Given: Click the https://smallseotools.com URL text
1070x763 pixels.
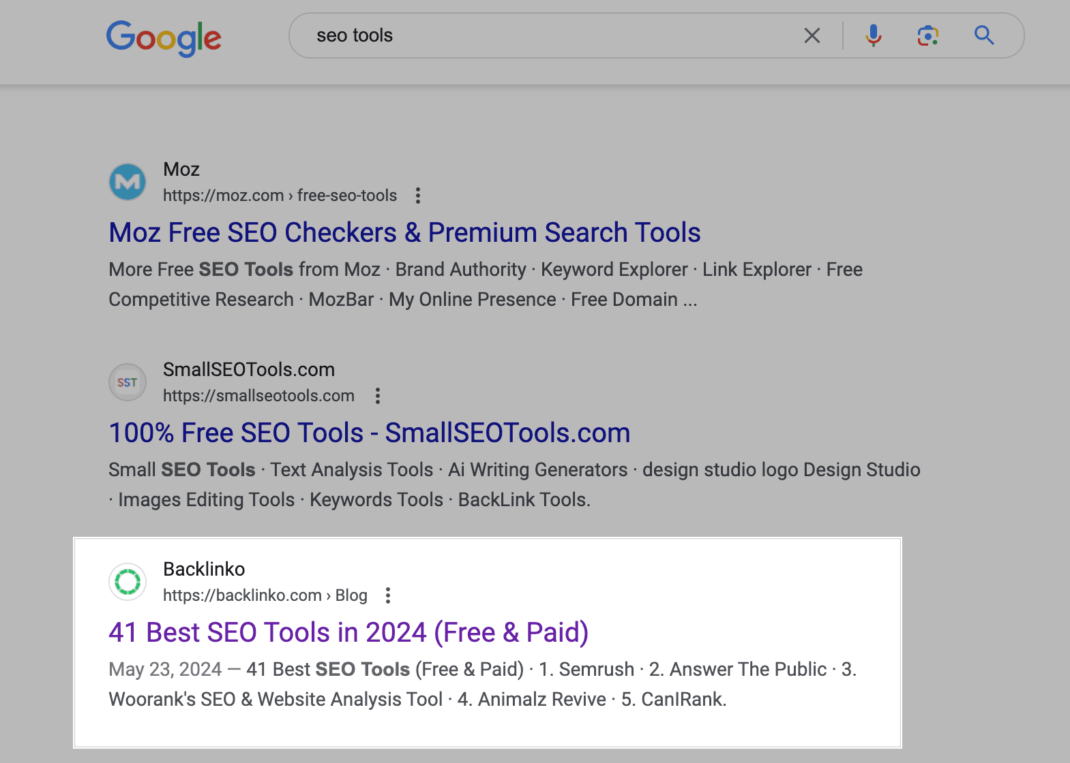Looking at the screenshot, I should click(258, 396).
